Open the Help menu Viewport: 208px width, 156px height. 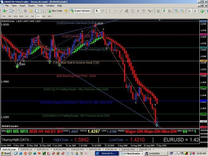click(x=60, y=6)
